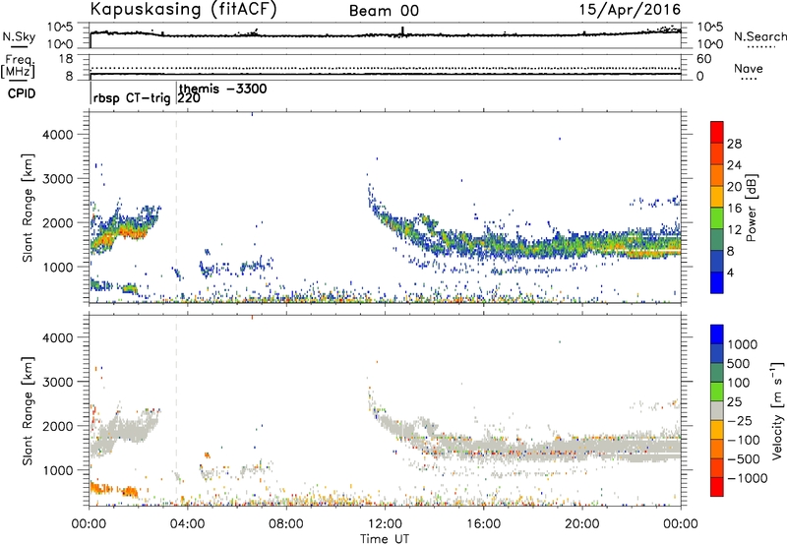Click the strong echo band near 01:00 in power panel
The height and width of the screenshot is (545, 787).
pyautogui.click(x=119, y=234)
